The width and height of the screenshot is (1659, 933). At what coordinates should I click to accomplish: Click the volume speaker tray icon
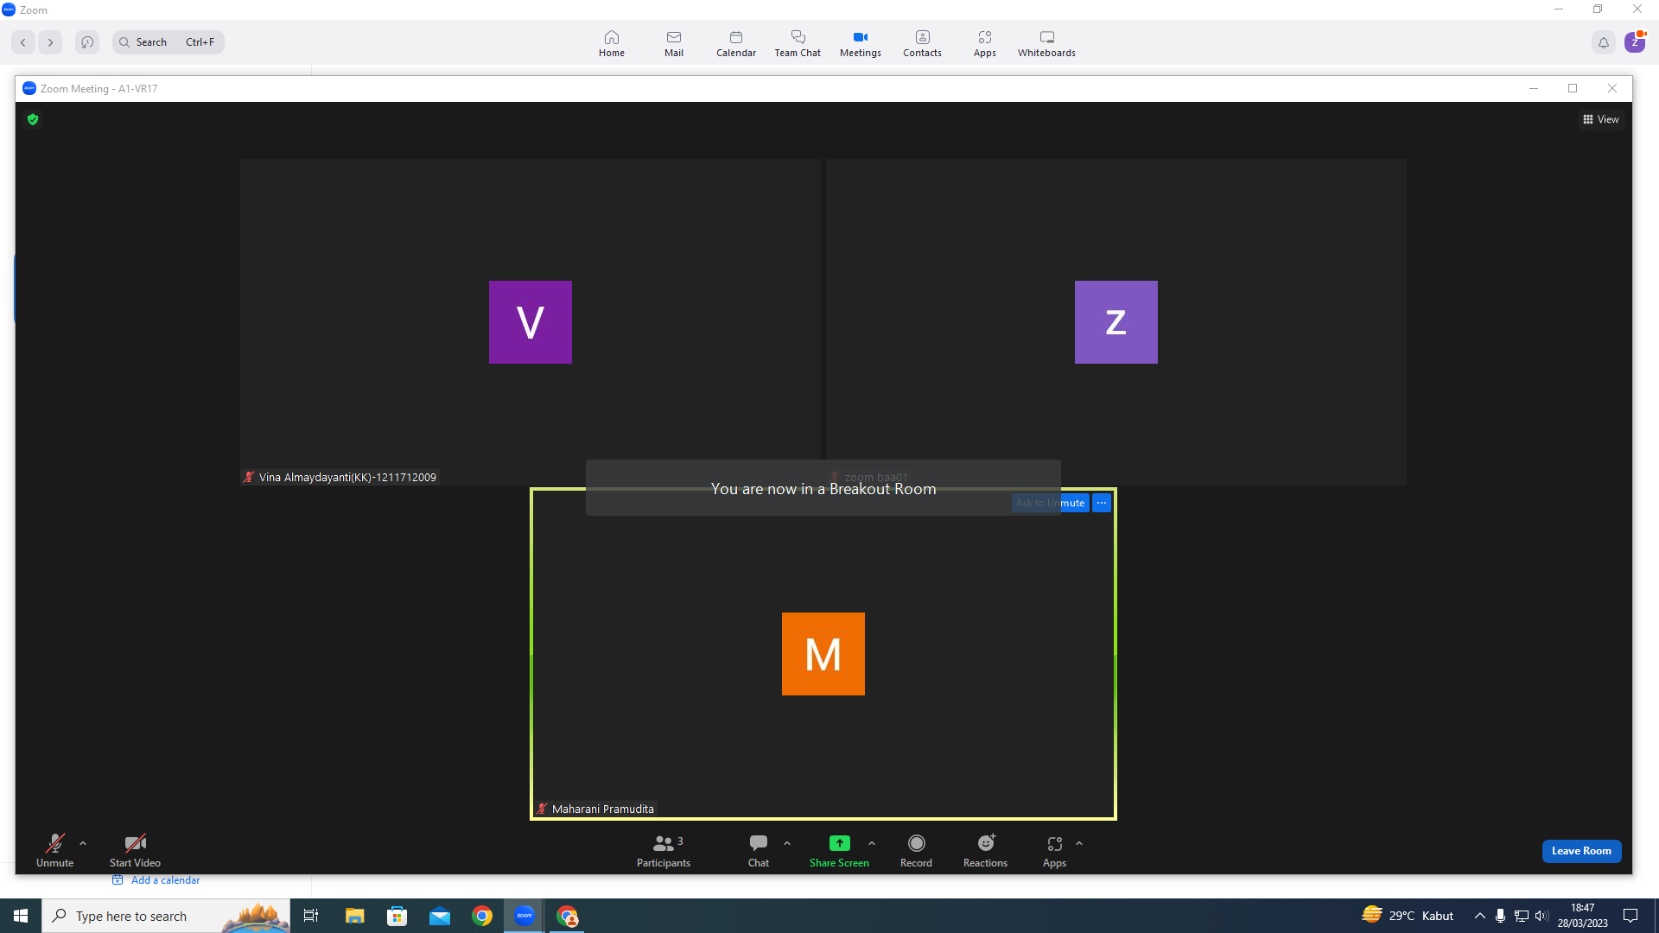(x=1542, y=916)
